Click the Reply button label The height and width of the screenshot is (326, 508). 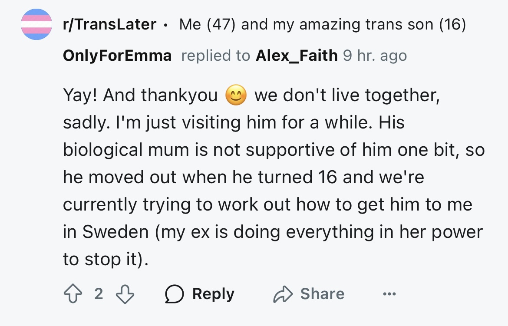pos(213,294)
